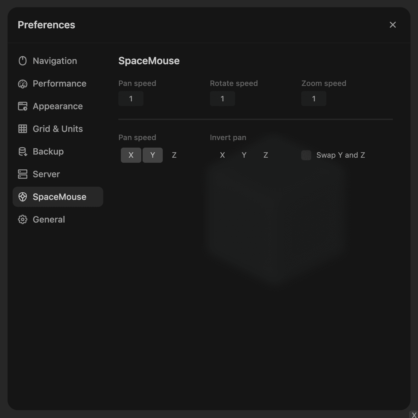
Task: Click the Backup database icon
Action: coord(23,151)
